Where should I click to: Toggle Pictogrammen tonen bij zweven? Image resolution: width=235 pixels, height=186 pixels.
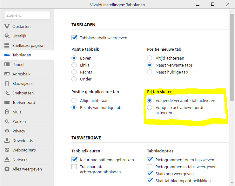coord(150,160)
